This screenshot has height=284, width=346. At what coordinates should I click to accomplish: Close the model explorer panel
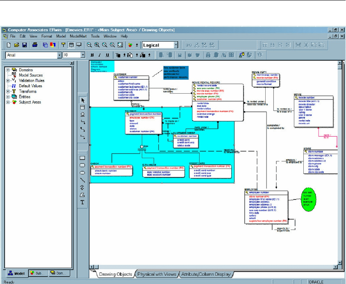click(x=72, y=63)
